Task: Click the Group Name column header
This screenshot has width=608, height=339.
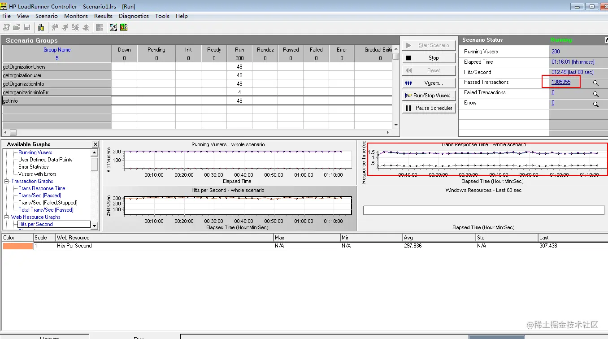Action: pyautogui.click(x=57, y=50)
